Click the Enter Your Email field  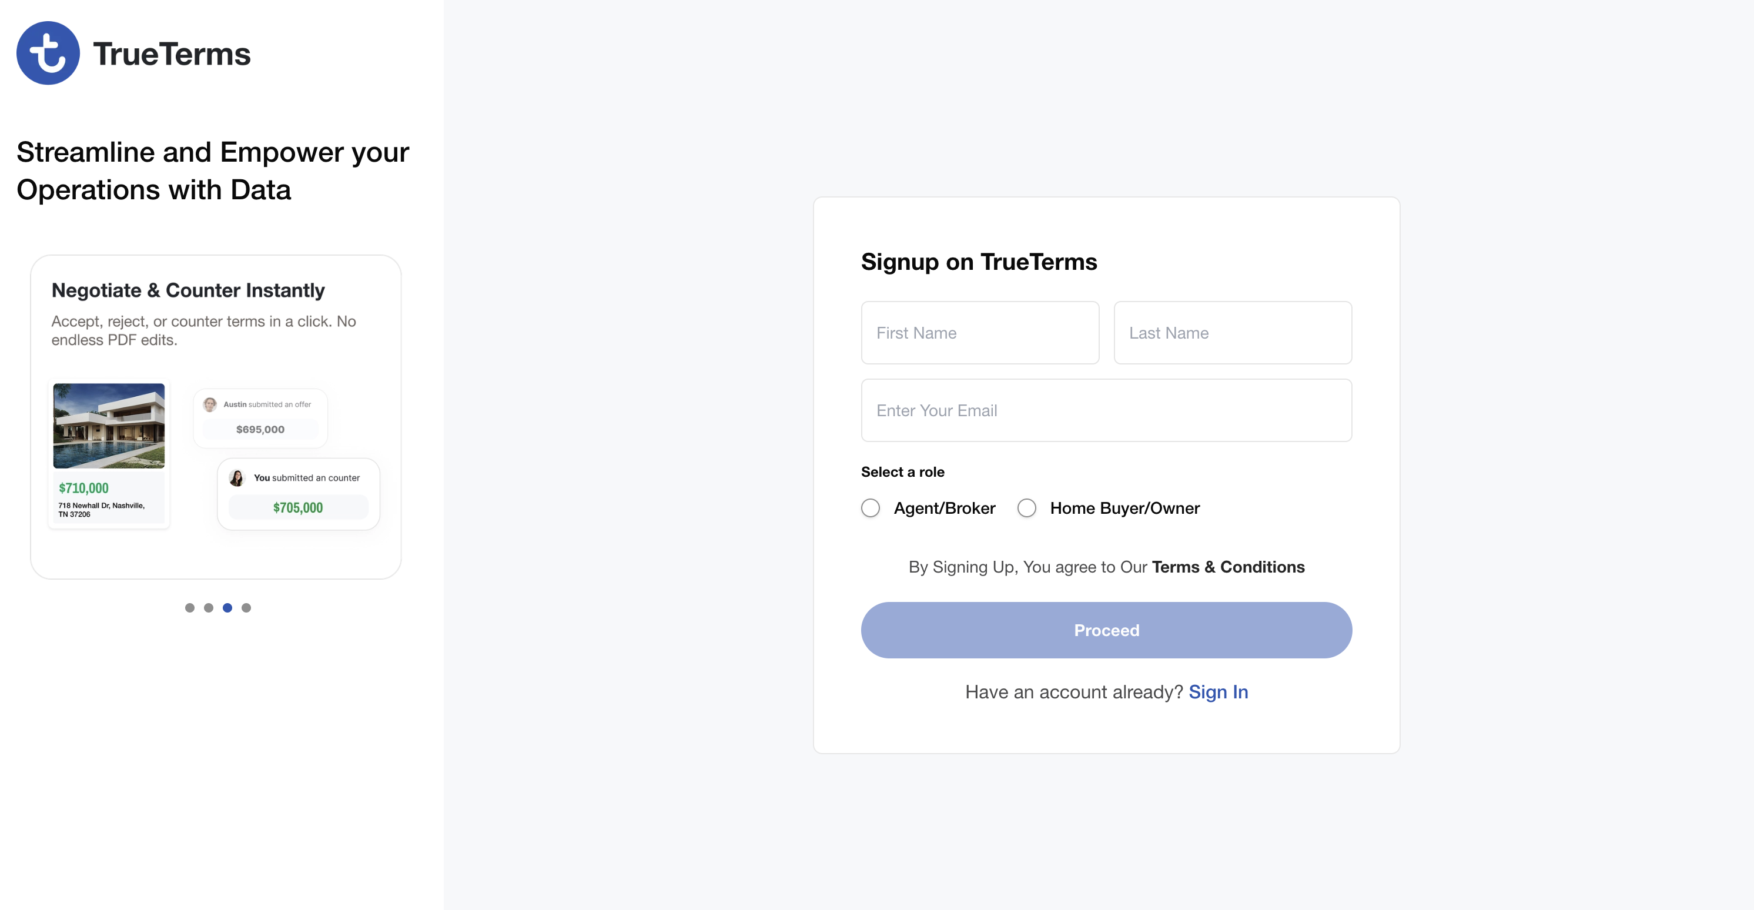(x=1106, y=411)
